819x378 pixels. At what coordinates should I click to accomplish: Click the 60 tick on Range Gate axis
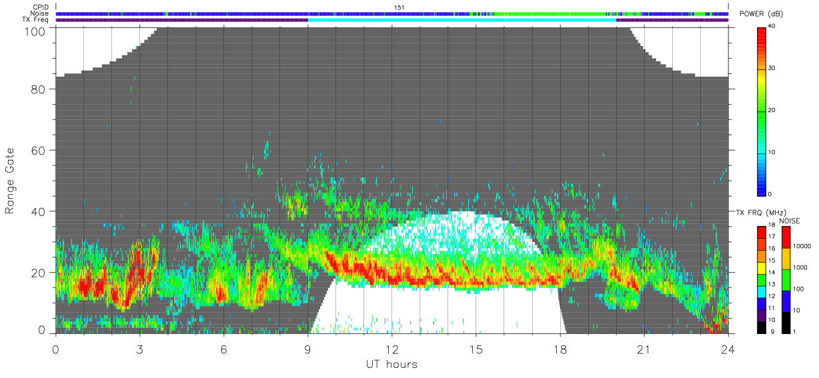(37, 150)
